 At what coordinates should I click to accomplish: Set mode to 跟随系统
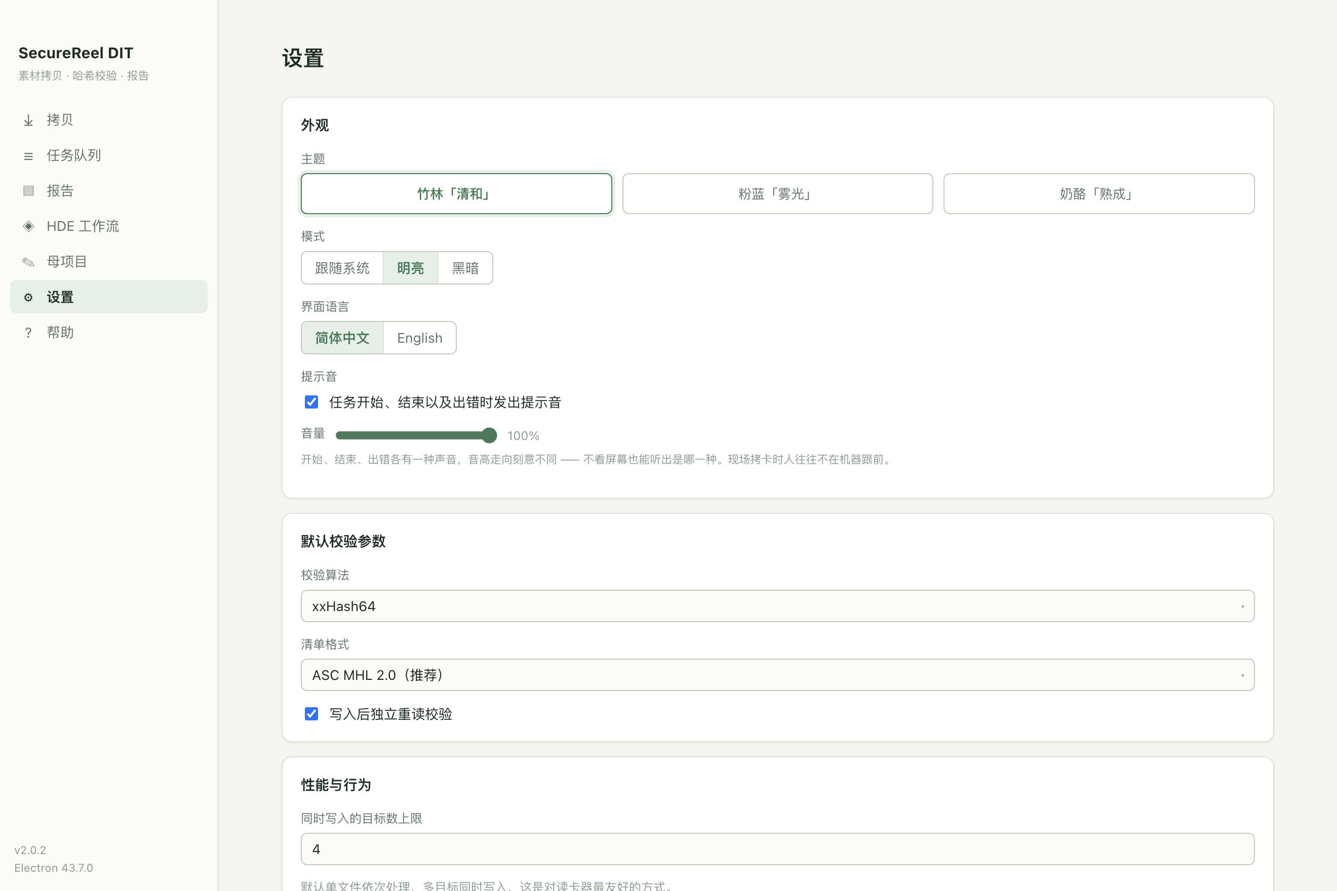coord(342,268)
